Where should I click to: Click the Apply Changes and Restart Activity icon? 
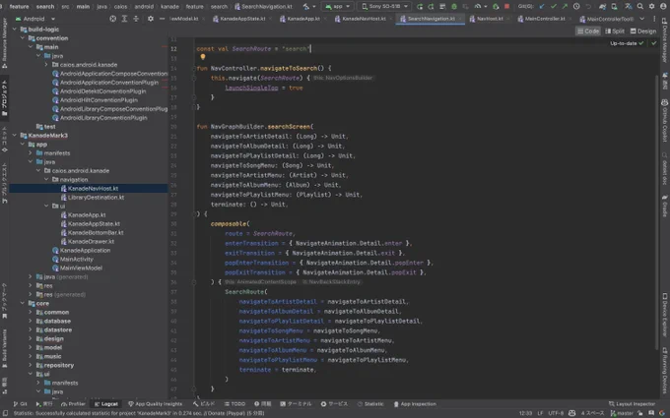click(431, 7)
